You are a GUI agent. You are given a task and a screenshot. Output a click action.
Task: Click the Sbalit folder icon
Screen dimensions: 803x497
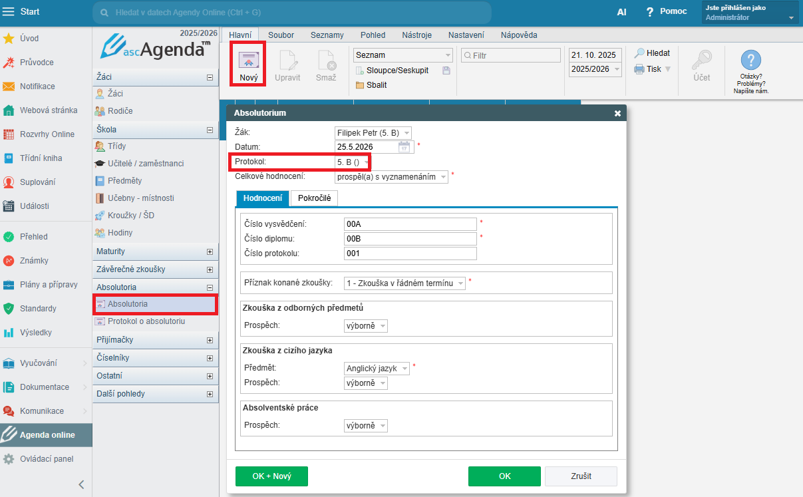[360, 85]
